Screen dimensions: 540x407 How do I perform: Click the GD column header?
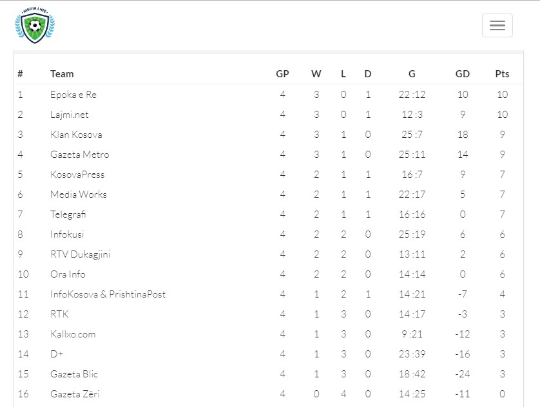point(463,74)
